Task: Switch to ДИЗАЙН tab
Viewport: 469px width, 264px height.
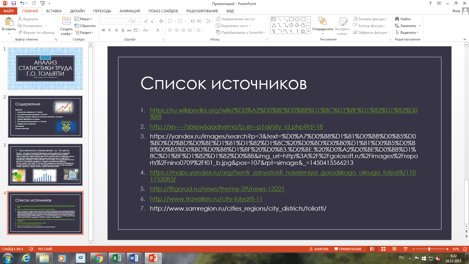Action: (77, 11)
